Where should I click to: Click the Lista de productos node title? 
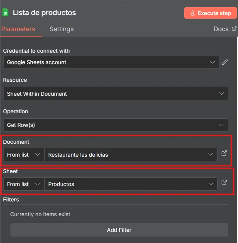coord(44,13)
